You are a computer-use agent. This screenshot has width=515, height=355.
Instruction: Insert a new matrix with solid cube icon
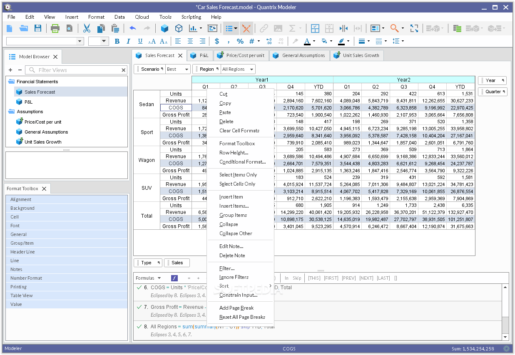tap(164, 28)
